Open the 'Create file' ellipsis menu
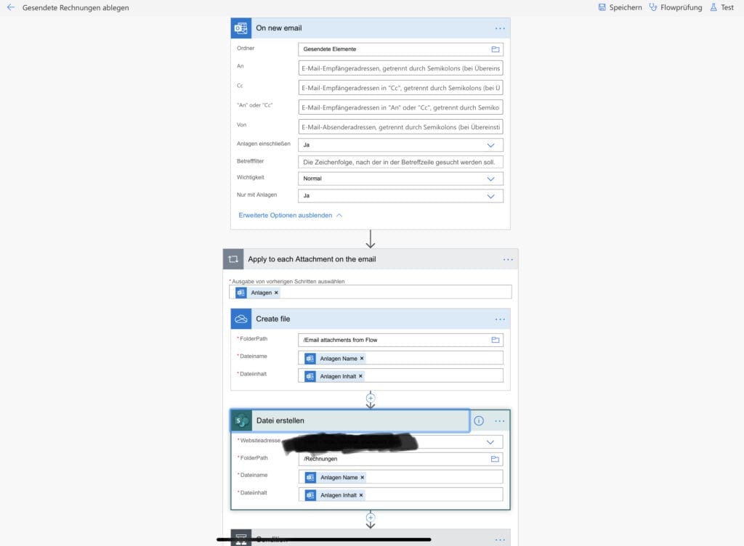Screen dimensions: 744x546 click(500, 319)
